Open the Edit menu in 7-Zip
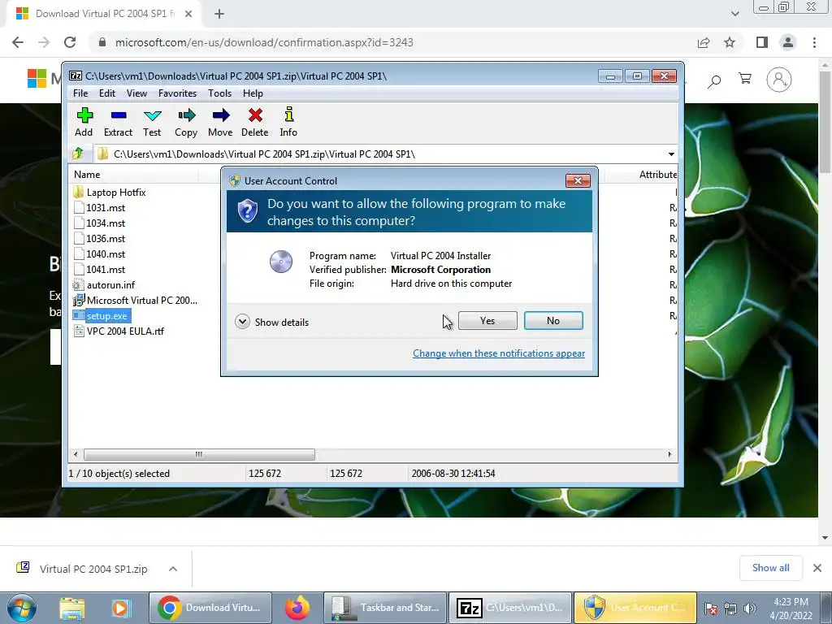Image resolution: width=832 pixels, height=624 pixels. coord(106,93)
